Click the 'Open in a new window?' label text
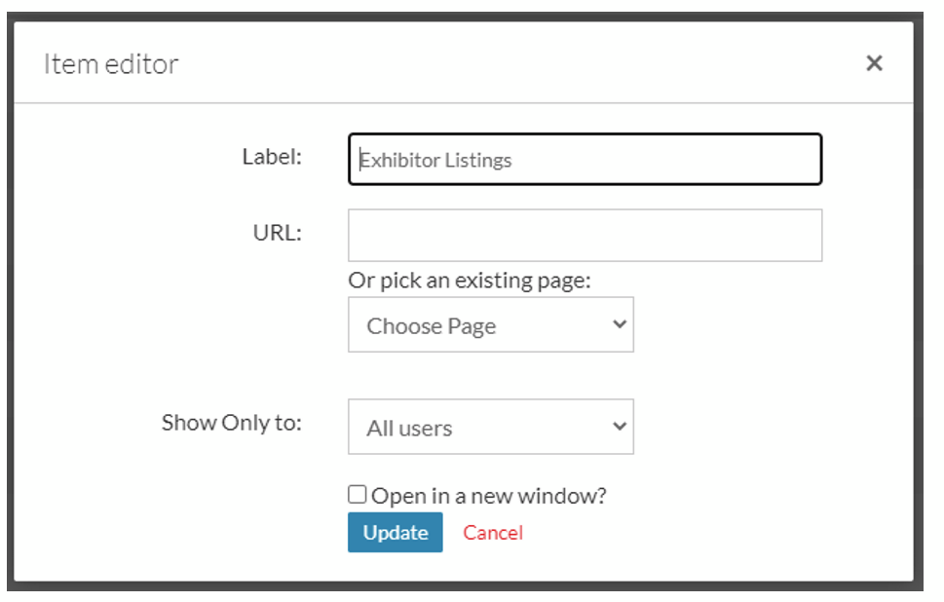The image size is (944, 602). 488,496
